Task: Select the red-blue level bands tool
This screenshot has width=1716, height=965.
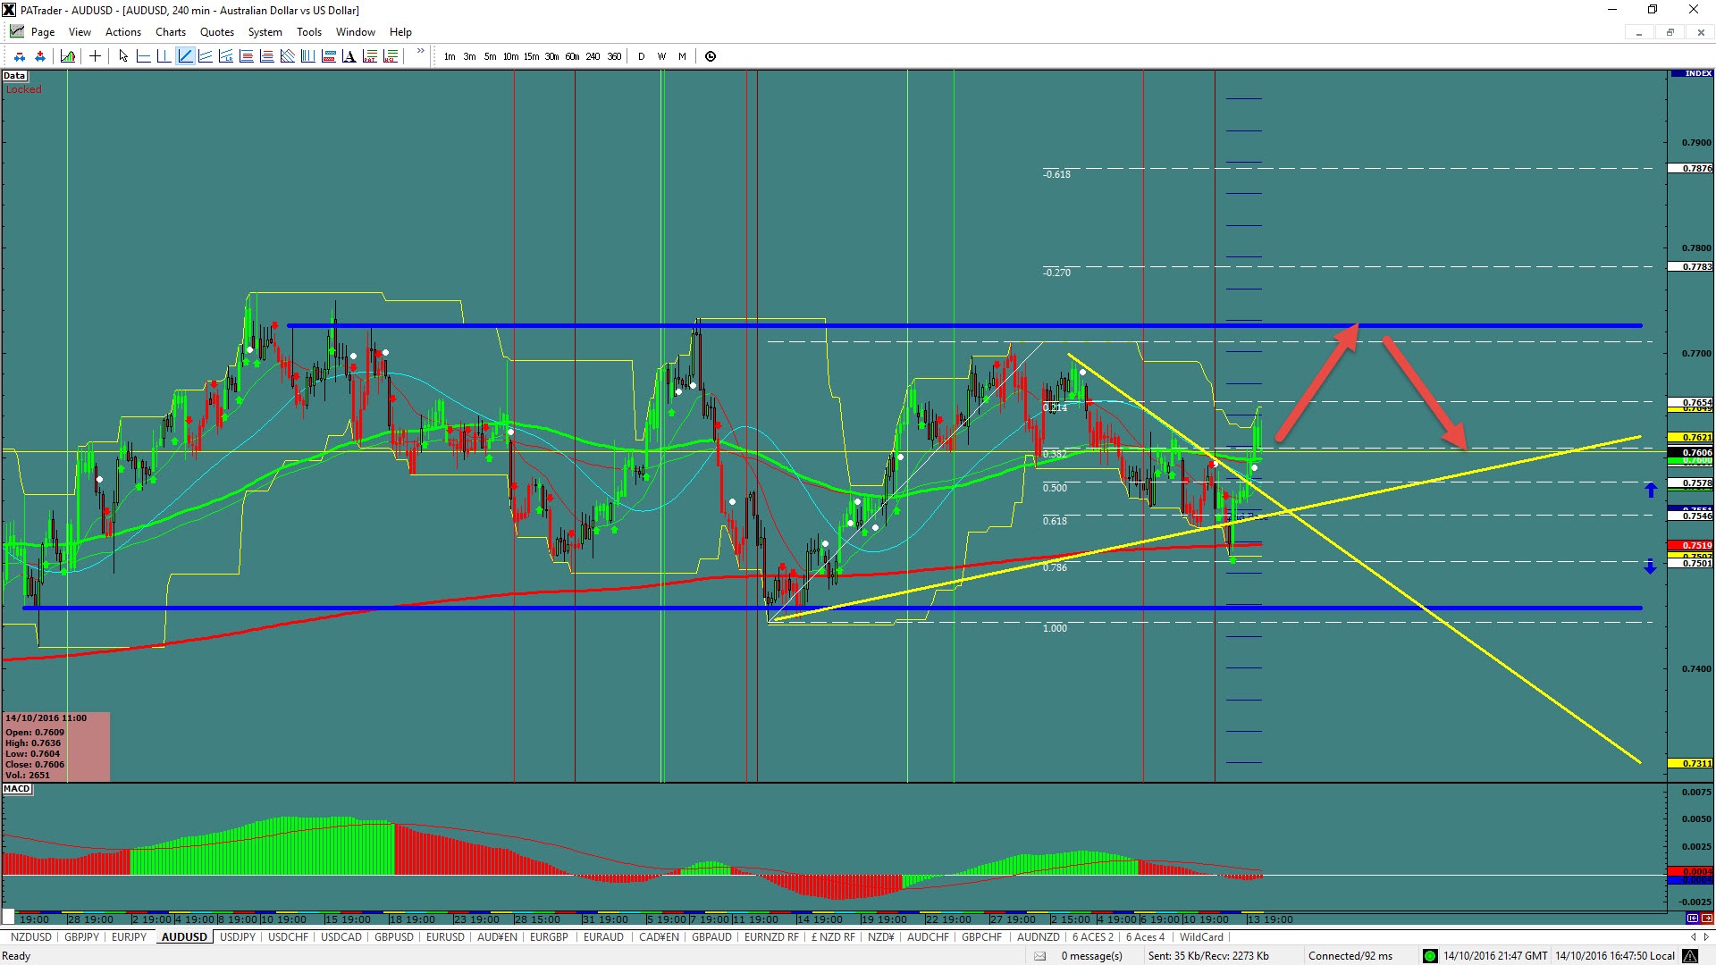Action: (328, 56)
